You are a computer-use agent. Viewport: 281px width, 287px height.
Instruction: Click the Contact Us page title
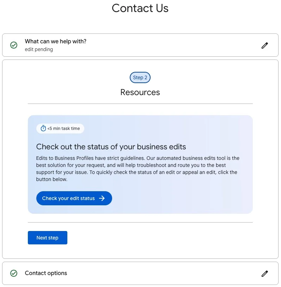pyautogui.click(x=140, y=8)
